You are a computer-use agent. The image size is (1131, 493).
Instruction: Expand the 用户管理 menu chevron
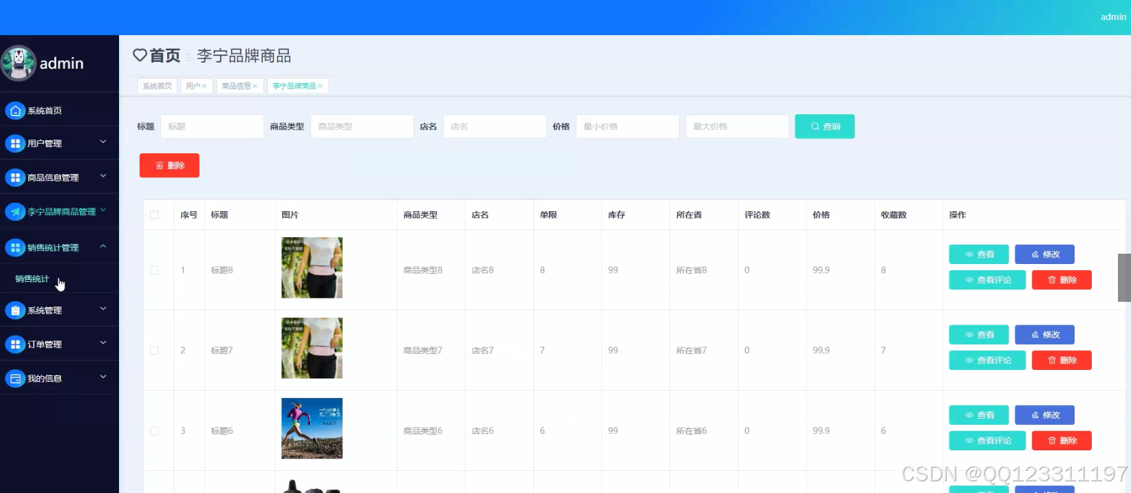point(103,142)
